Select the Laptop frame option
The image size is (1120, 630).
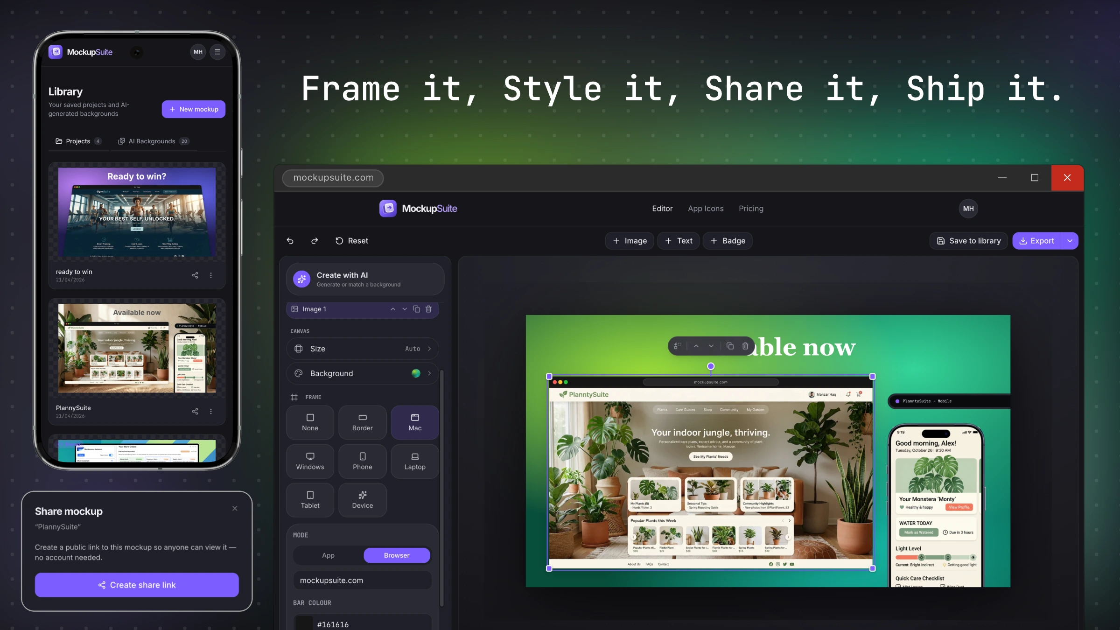coord(415,461)
